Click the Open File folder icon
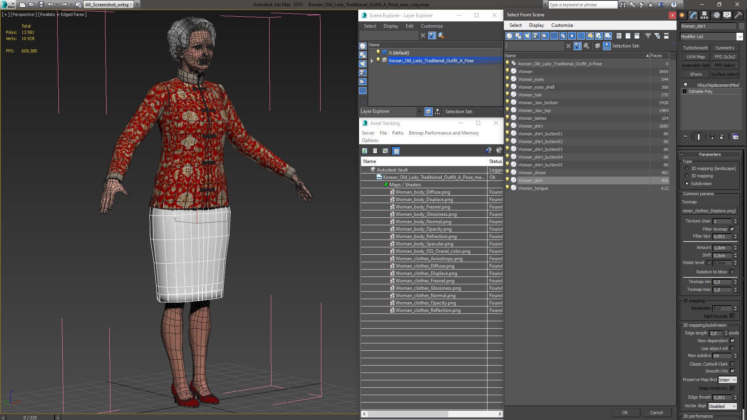Viewport: 747px width, 420px height. 32,5
